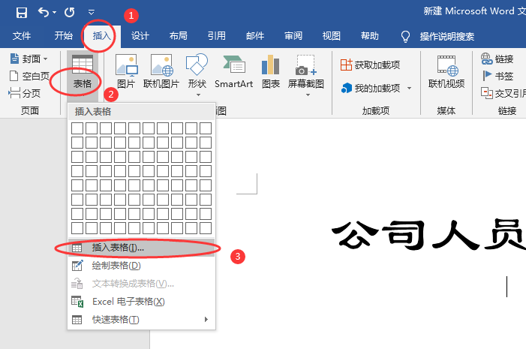Select the top-left cell of table grid
Screen dimensions: 526x349
(77, 128)
